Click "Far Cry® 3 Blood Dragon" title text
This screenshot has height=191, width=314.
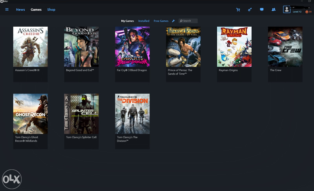pyautogui.click(x=132, y=70)
